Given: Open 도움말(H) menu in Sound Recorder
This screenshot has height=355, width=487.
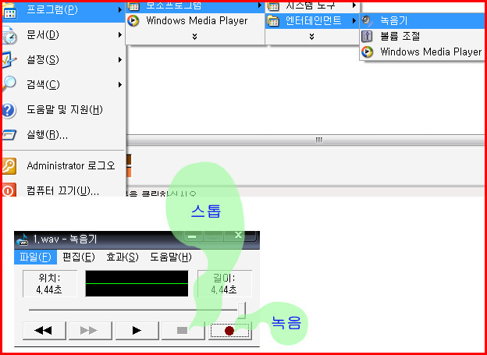Looking at the screenshot, I should pyautogui.click(x=171, y=257).
